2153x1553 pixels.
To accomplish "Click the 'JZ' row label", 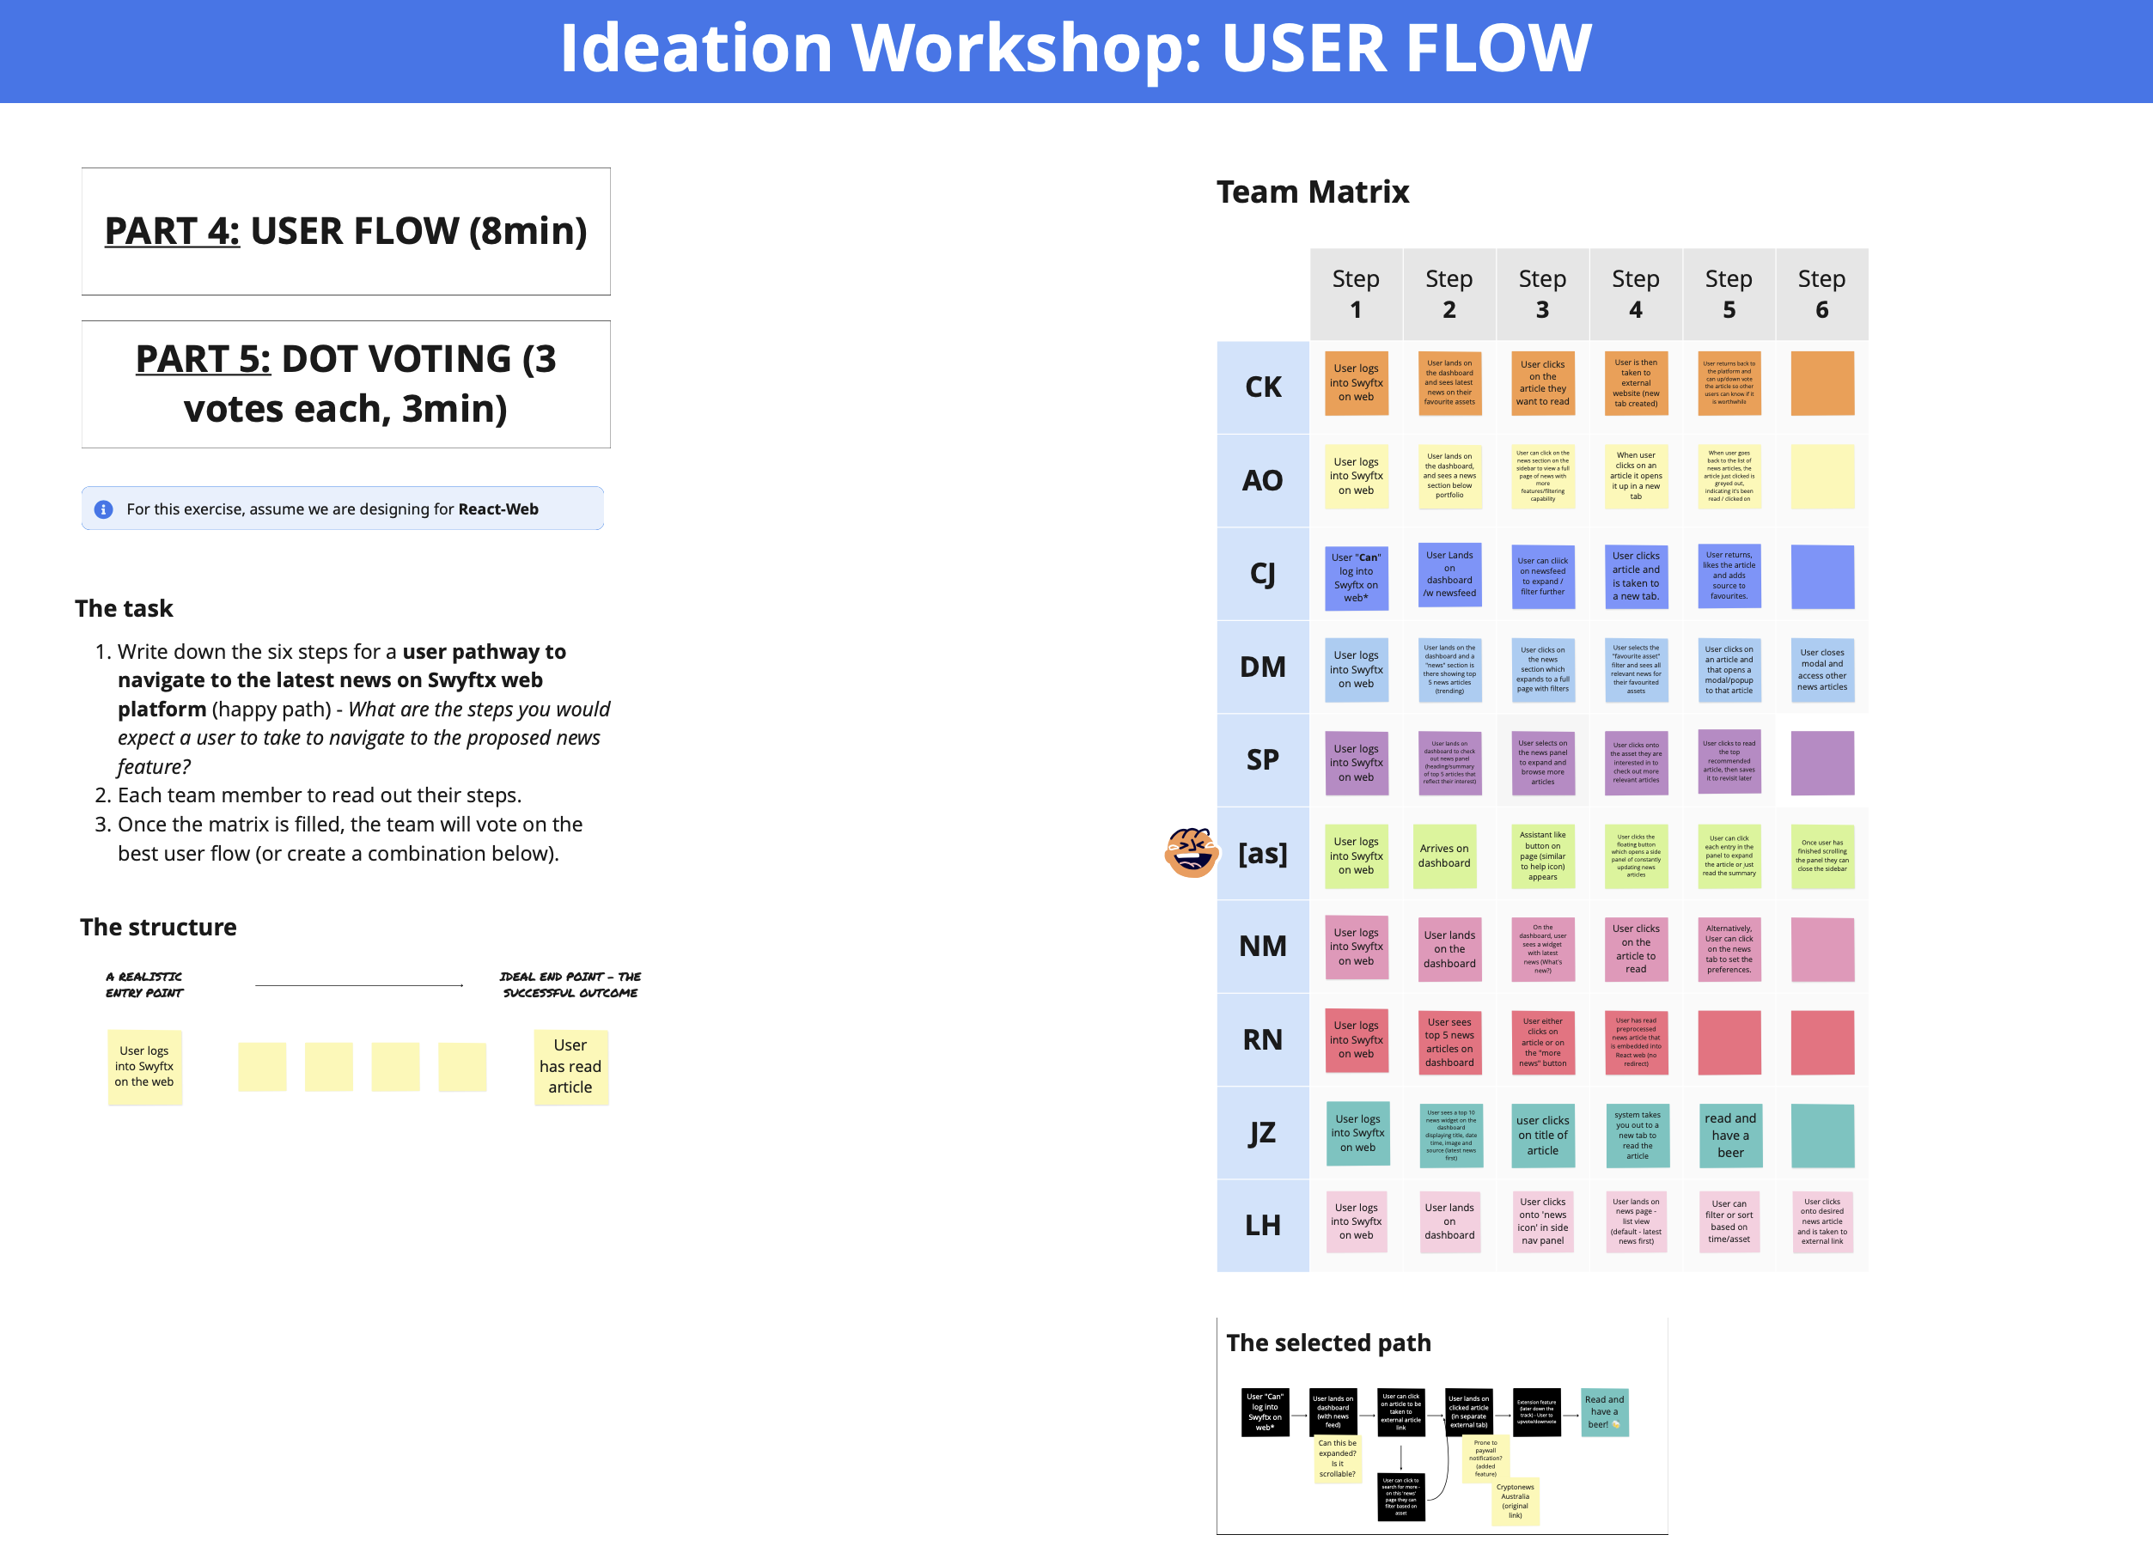I will (1263, 1132).
